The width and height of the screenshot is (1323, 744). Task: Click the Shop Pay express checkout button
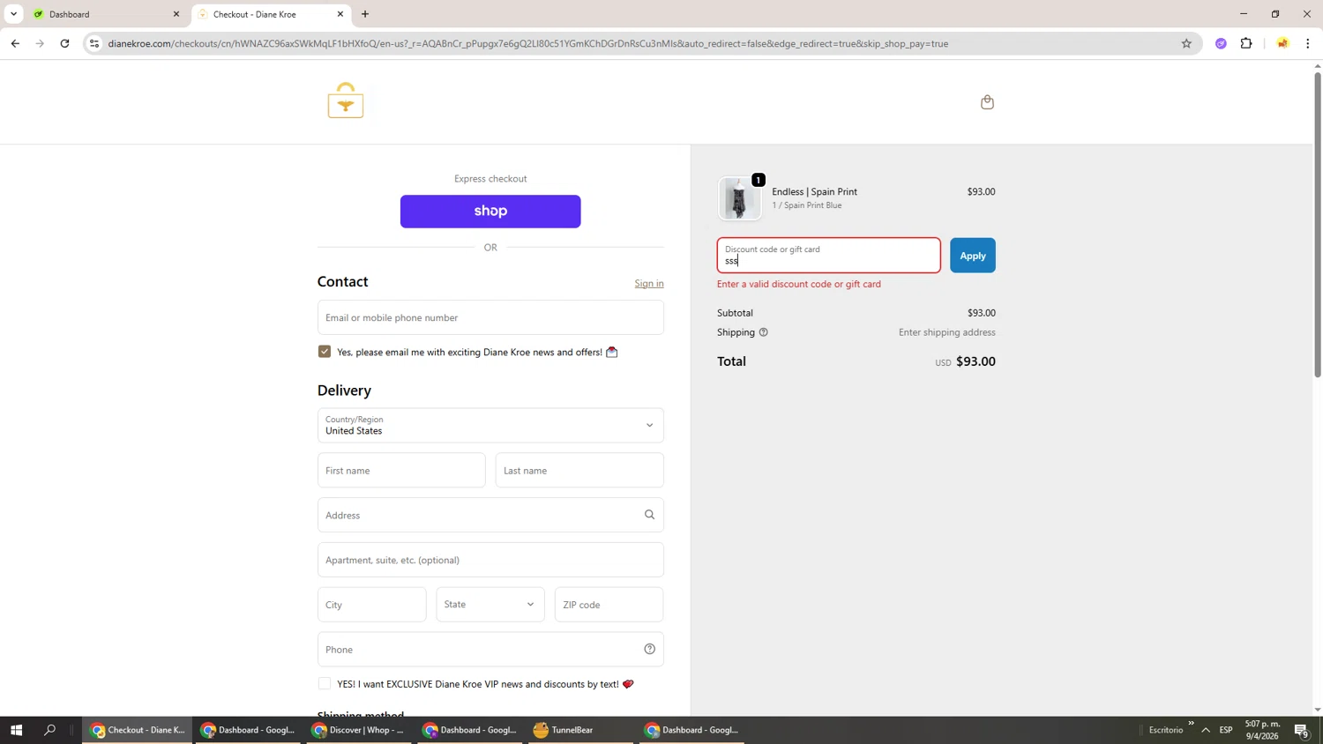490,212
